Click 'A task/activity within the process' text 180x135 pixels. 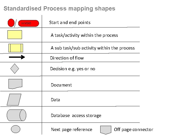click(84, 35)
